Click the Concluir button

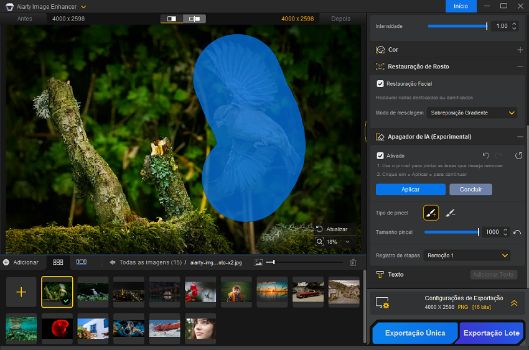[x=470, y=190]
